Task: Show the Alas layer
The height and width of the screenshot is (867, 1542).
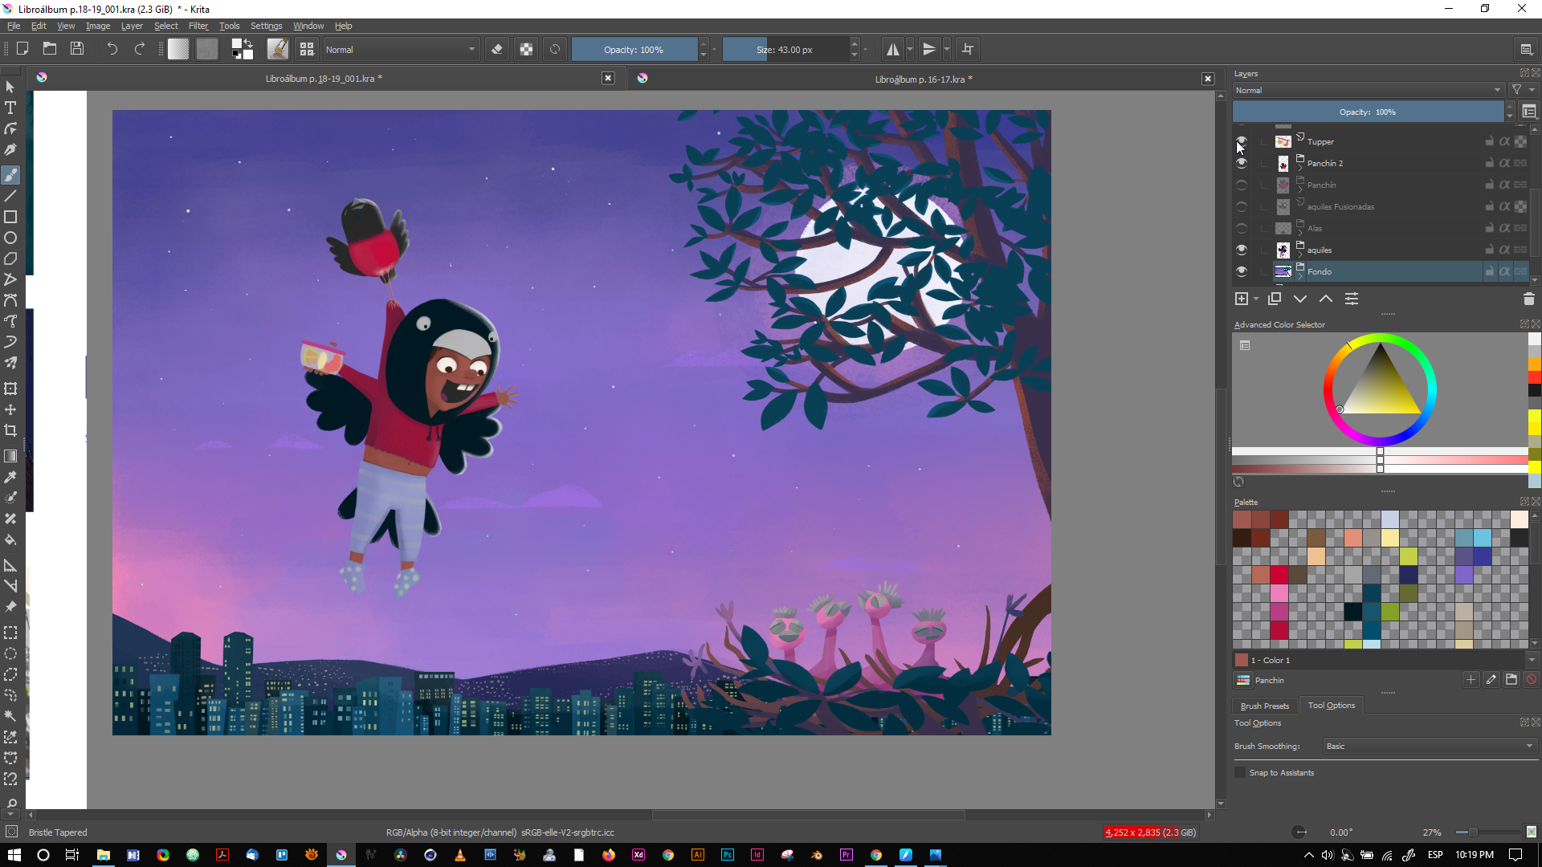Action: point(1242,228)
